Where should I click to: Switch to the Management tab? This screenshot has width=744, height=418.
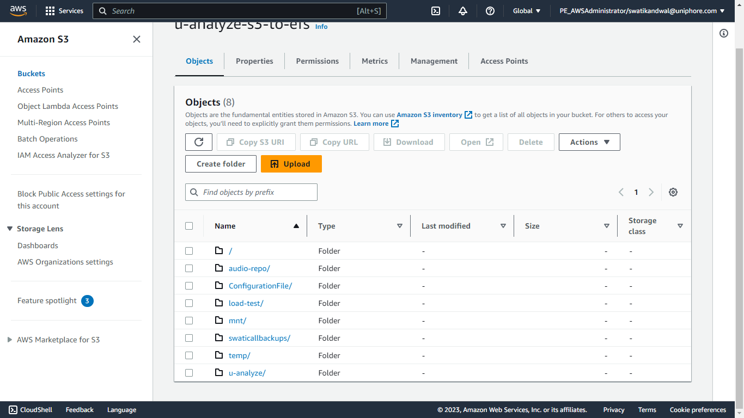point(434,61)
